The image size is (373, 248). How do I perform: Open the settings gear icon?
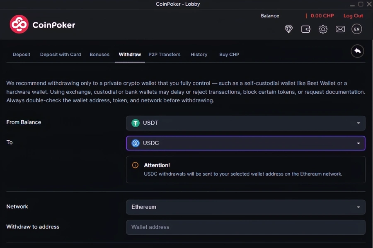tap(323, 29)
